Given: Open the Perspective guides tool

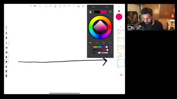Looking at the screenshot, I should coord(83,6).
